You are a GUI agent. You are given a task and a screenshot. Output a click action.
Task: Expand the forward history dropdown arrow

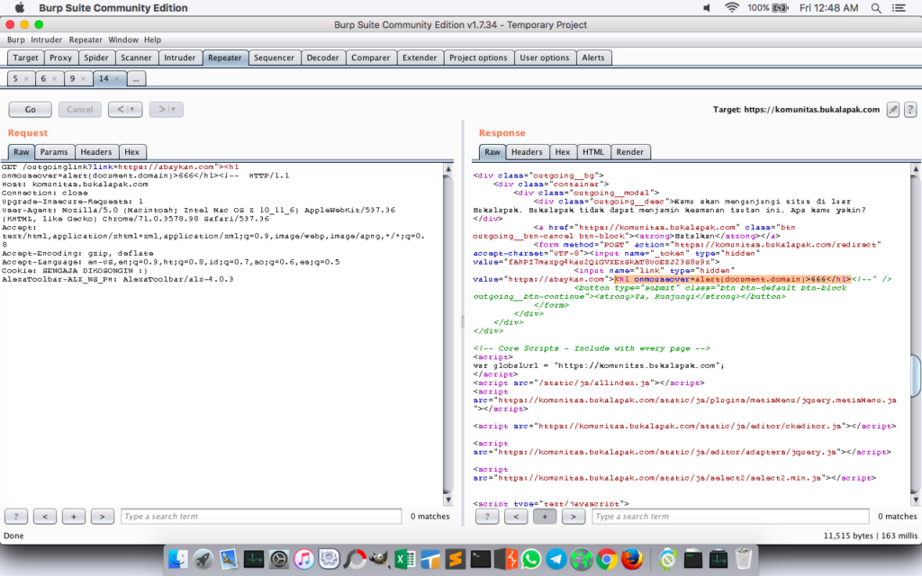click(173, 110)
